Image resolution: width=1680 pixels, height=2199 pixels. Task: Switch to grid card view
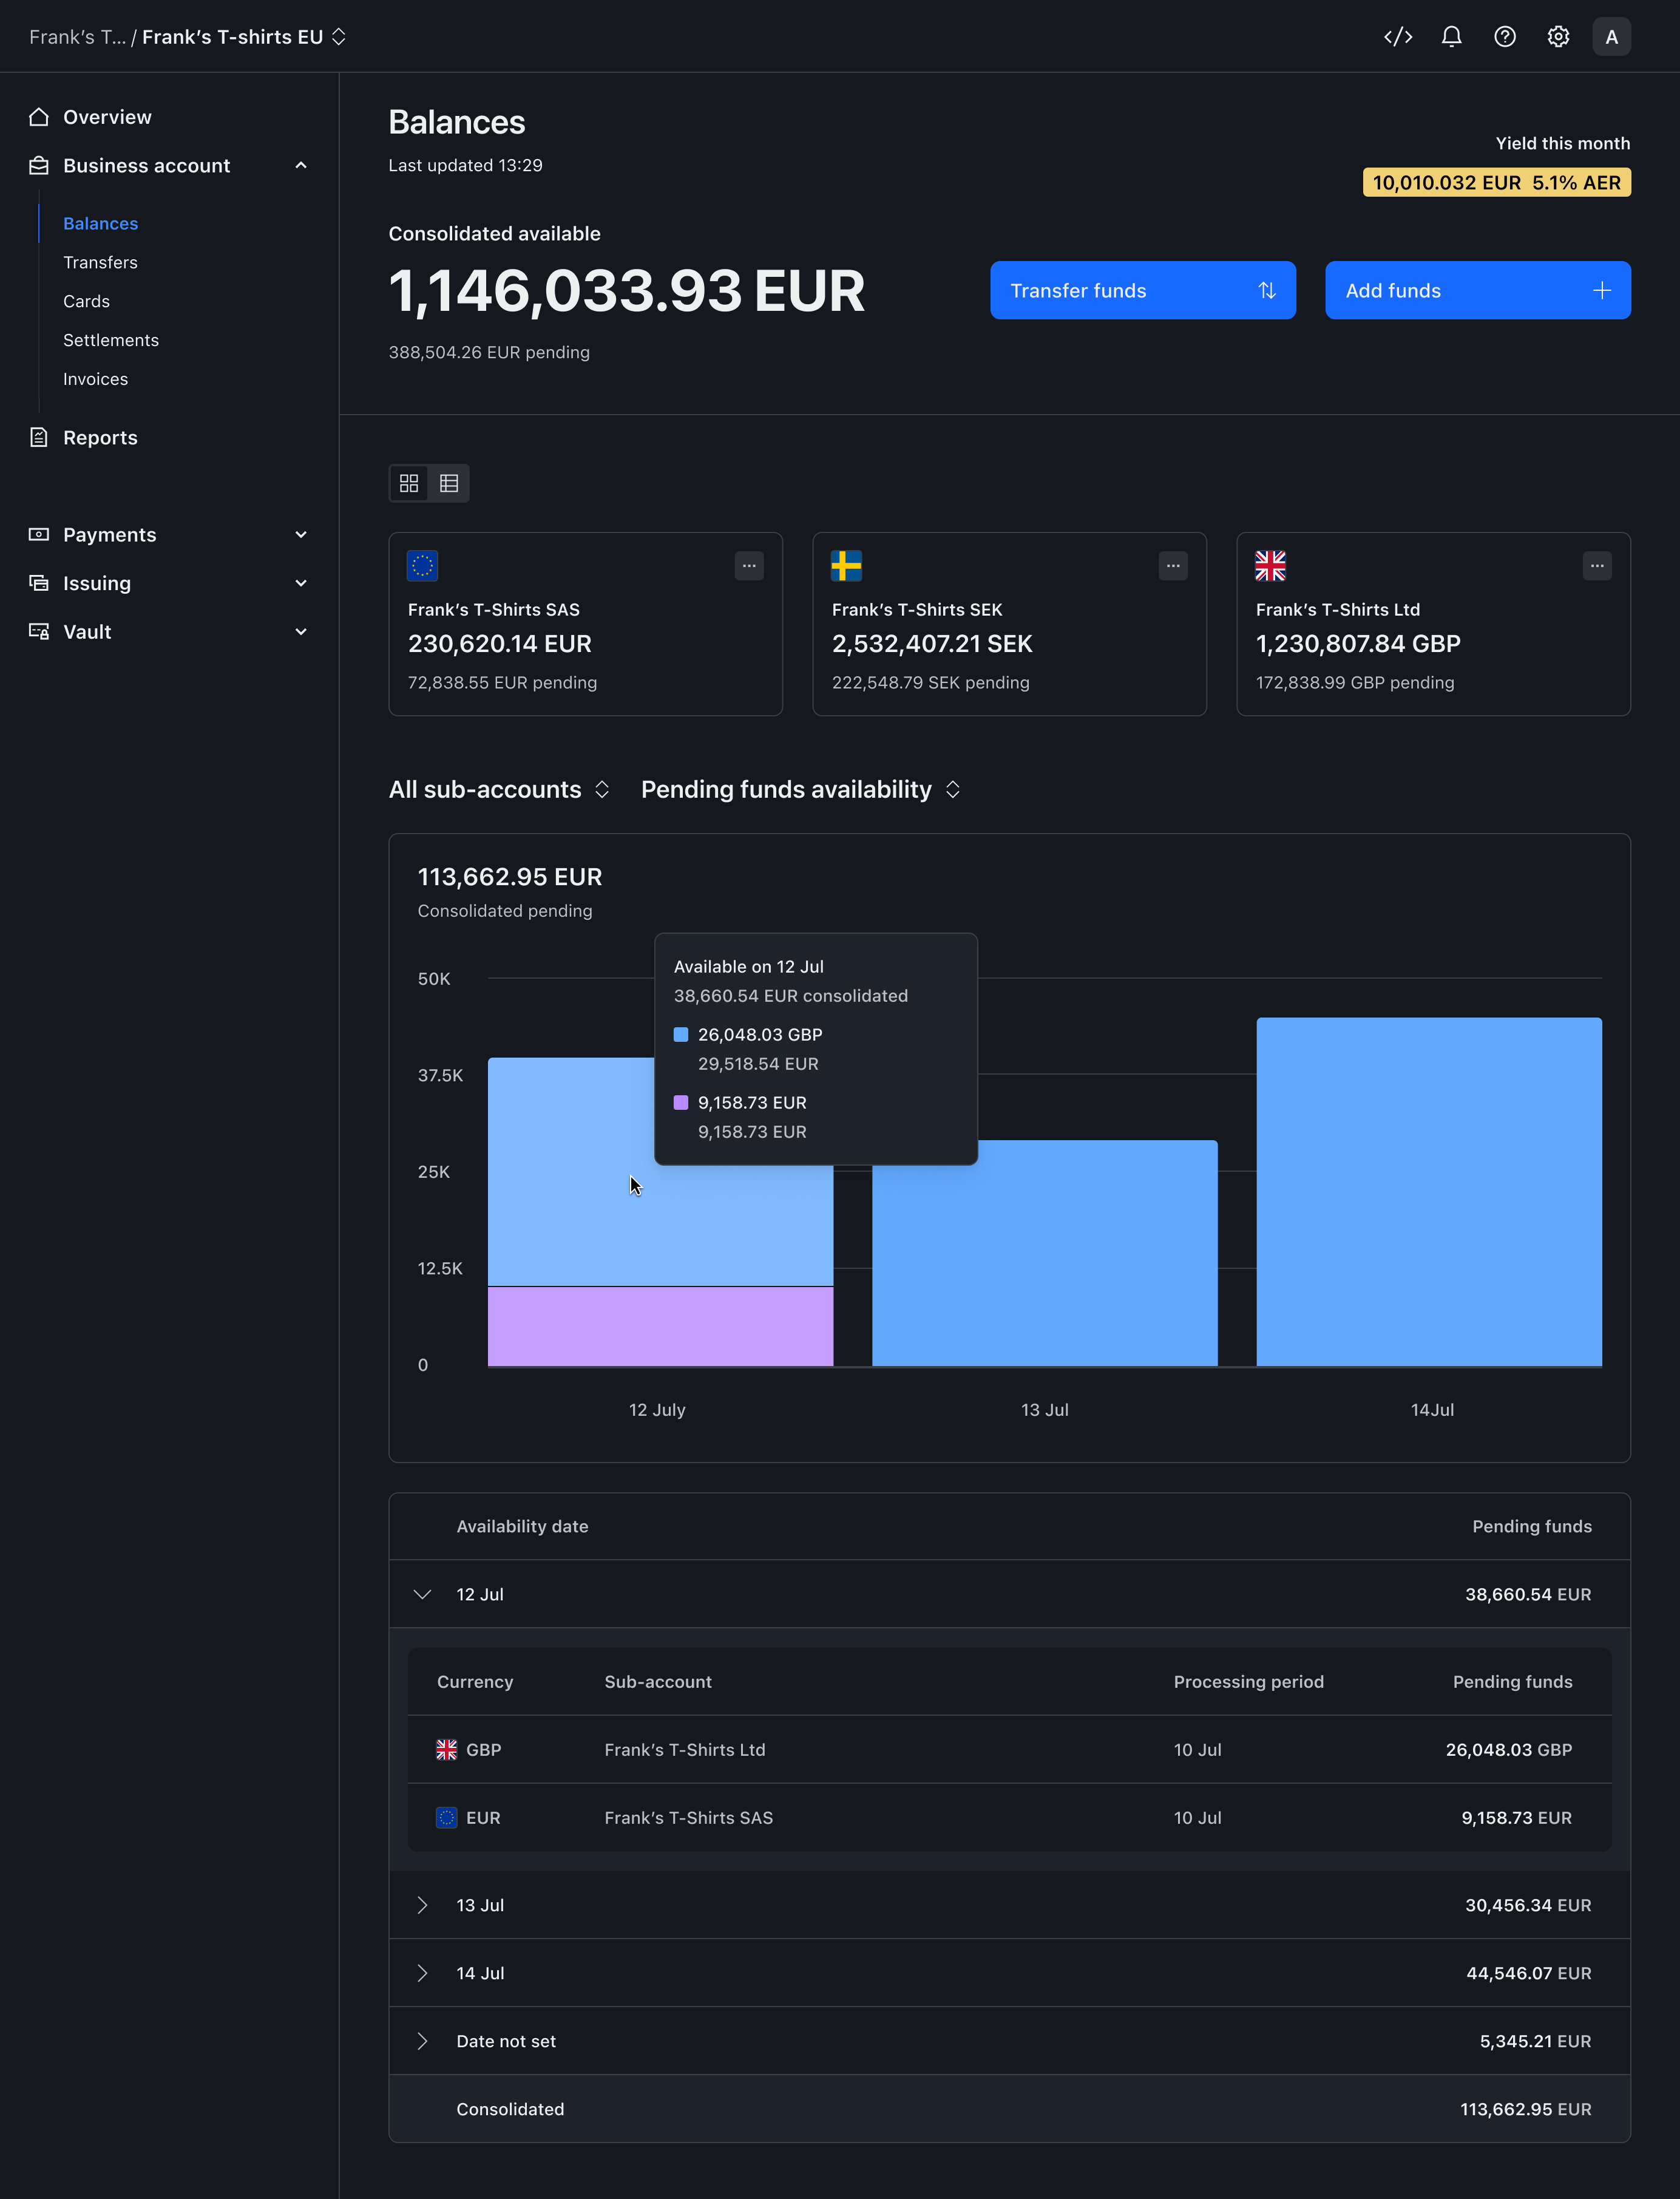click(409, 483)
